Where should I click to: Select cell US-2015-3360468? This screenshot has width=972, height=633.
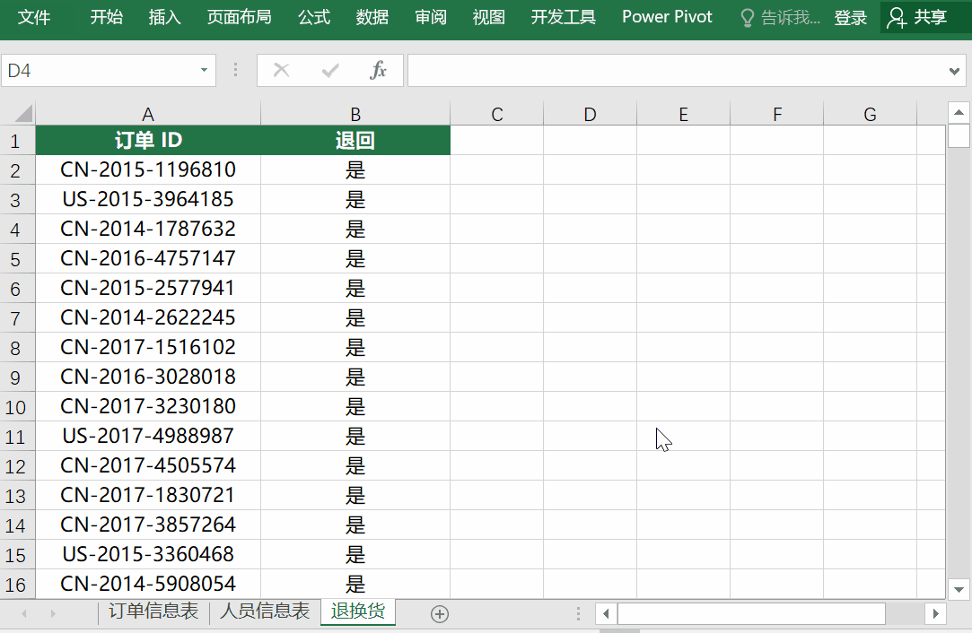click(148, 554)
